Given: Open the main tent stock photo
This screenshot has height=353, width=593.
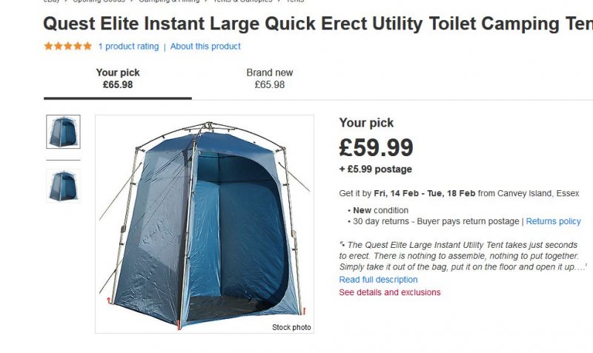Looking at the screenshot, I should [x=205, y=224].
